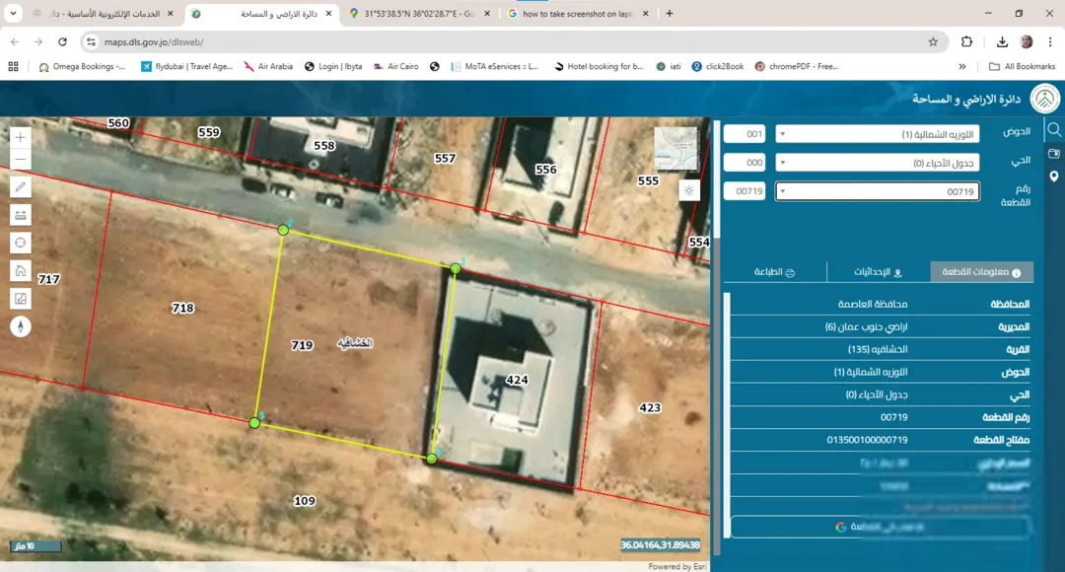Viewport: 1065px width, 572px height.
Task: Open the distance measurement ruler tool
Action: [21, 215]
